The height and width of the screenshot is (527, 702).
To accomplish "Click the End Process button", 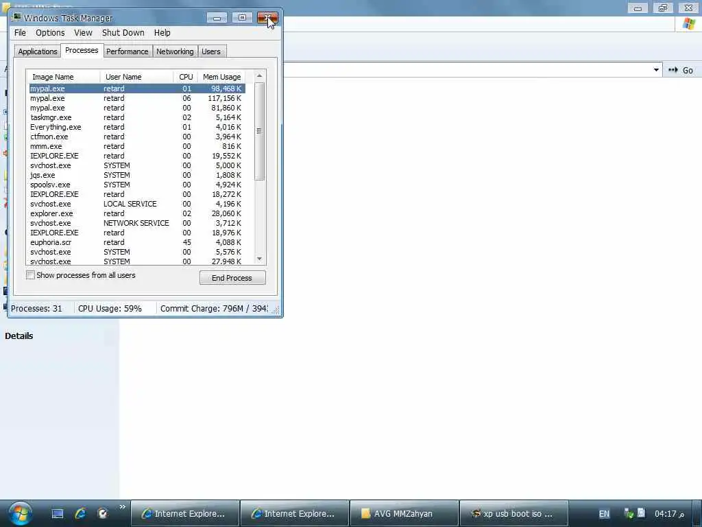I will click(x=232, y=278).
